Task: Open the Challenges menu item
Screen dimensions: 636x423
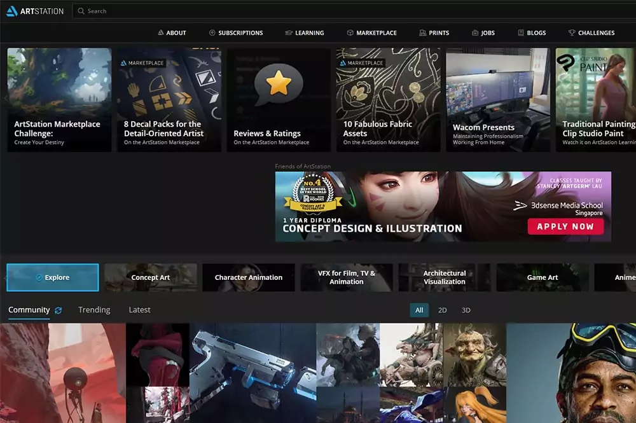Action: [x=591, y=32]
